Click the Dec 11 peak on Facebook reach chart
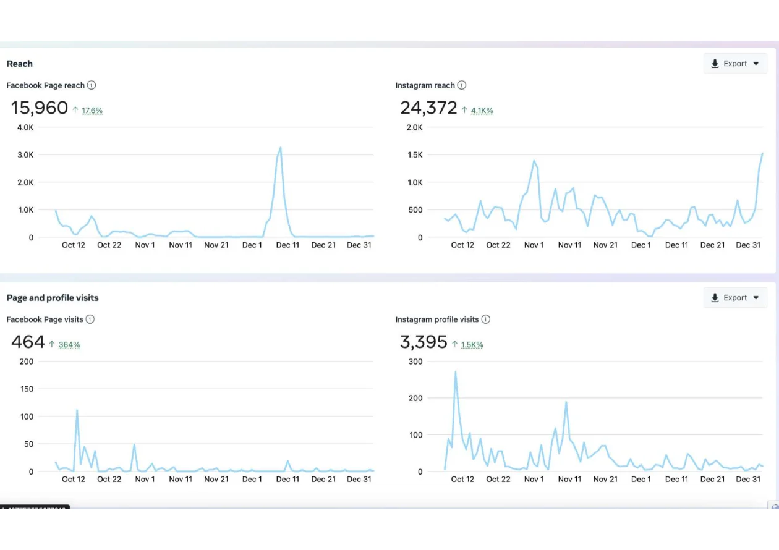Image resolution: width=779 pixels, height=550 pixels. pos(280,148)
